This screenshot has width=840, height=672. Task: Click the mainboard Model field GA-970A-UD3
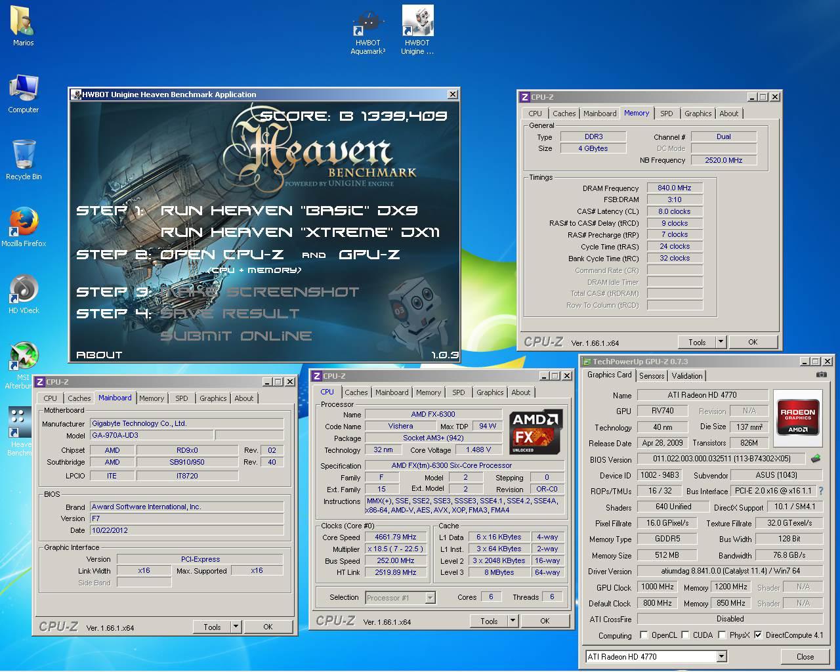[152, 435]
